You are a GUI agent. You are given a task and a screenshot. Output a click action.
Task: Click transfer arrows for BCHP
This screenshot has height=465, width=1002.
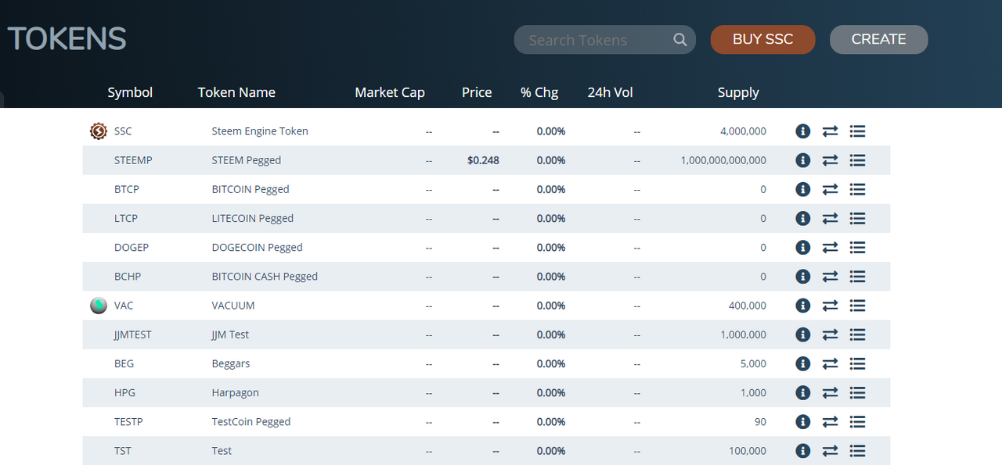830,276
